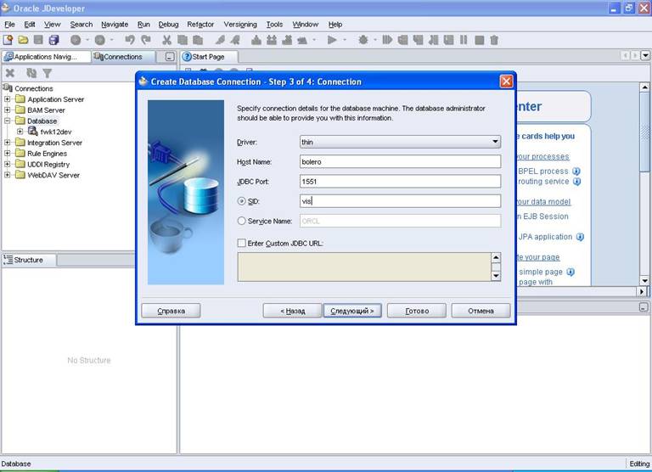Click the Host Name input field

coord(400,162)
